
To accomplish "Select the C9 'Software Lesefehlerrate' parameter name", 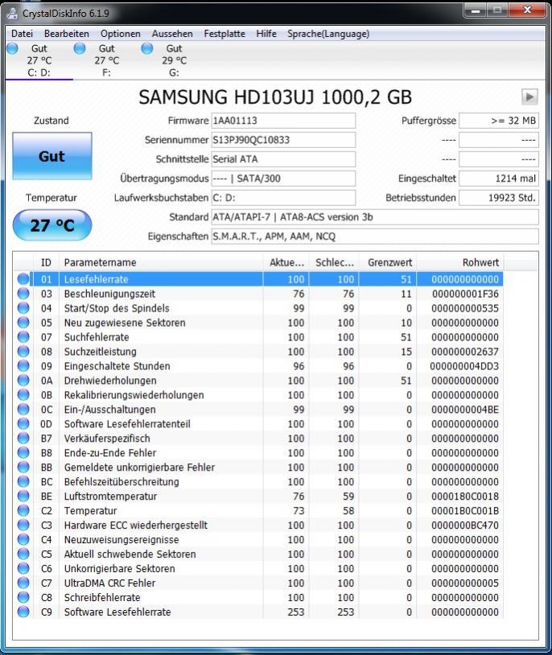I will click(117, 612).
